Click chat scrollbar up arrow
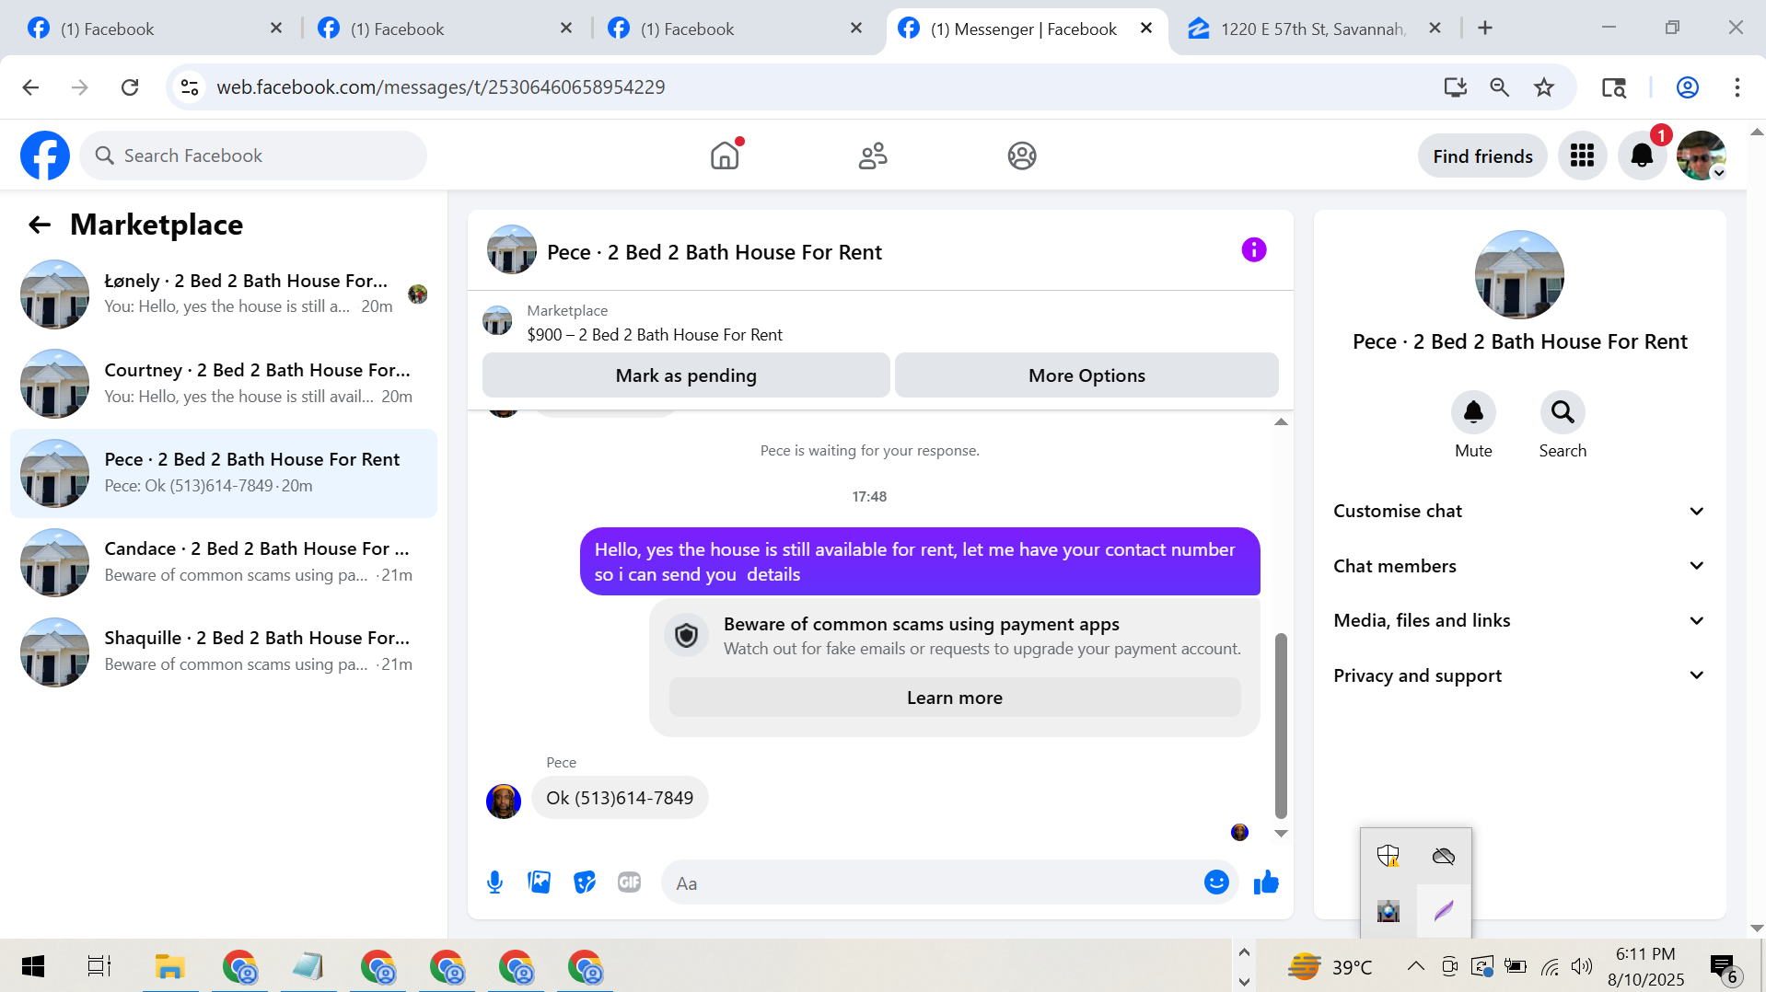 pyautogui.click(x=1281, y=421)
